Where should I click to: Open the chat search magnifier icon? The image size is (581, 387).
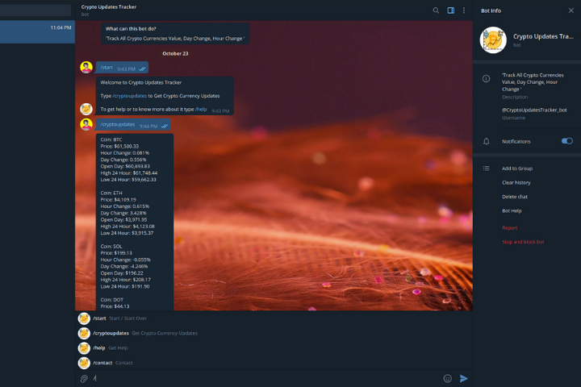[436, 10]
